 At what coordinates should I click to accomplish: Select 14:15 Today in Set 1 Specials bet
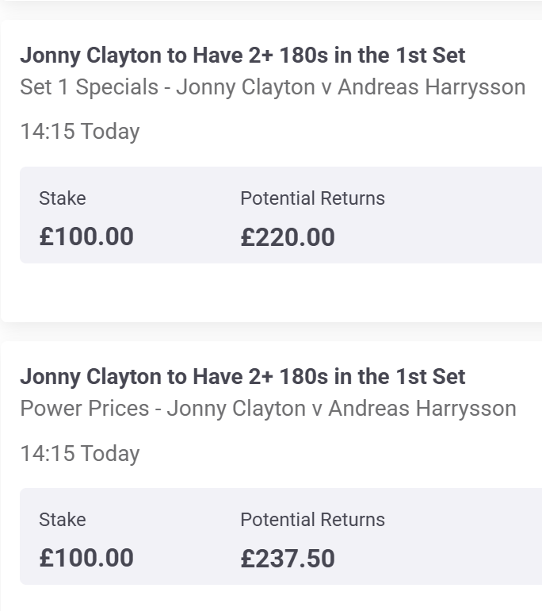(x=79, y=131)
